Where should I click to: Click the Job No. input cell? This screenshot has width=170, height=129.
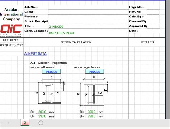click(88, 7)
